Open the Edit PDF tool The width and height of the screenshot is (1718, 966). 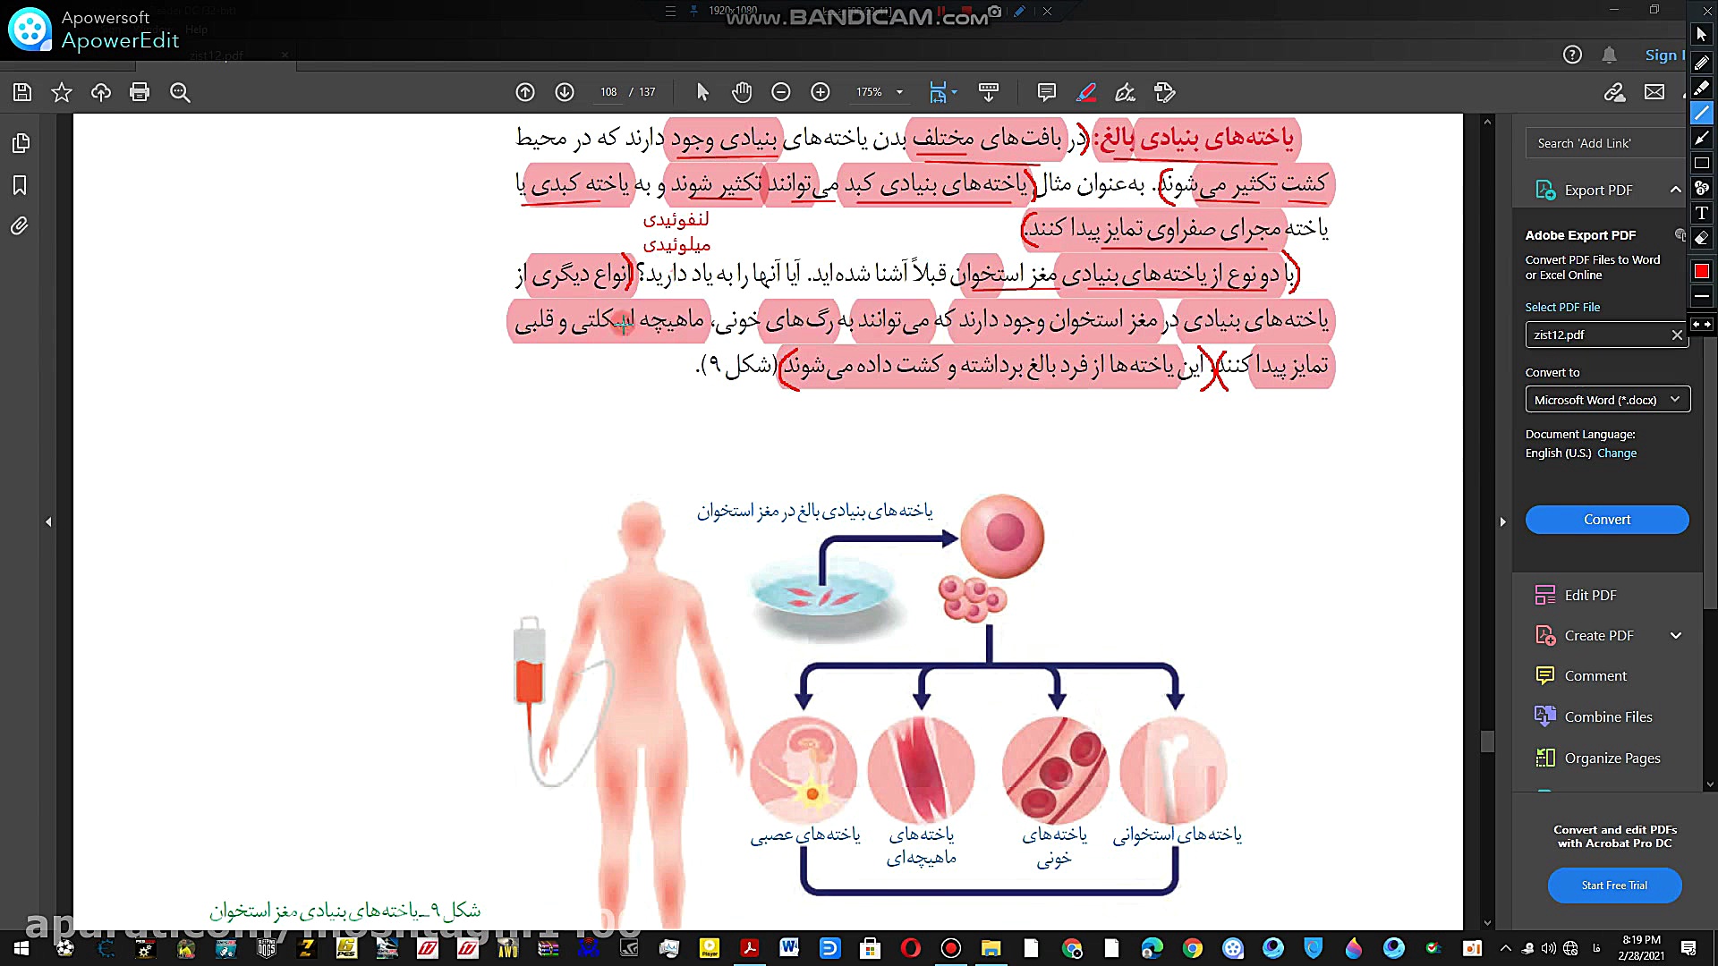(x=1590, y=595)
